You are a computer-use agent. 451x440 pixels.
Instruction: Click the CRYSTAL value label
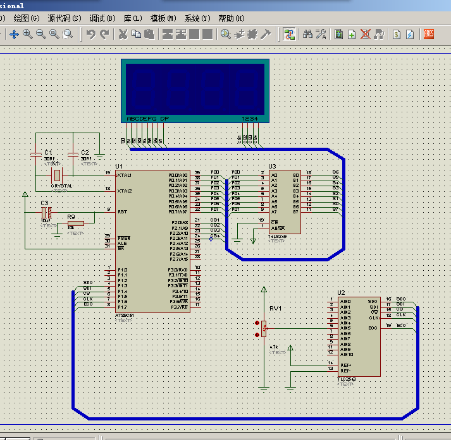click(61, 186)
